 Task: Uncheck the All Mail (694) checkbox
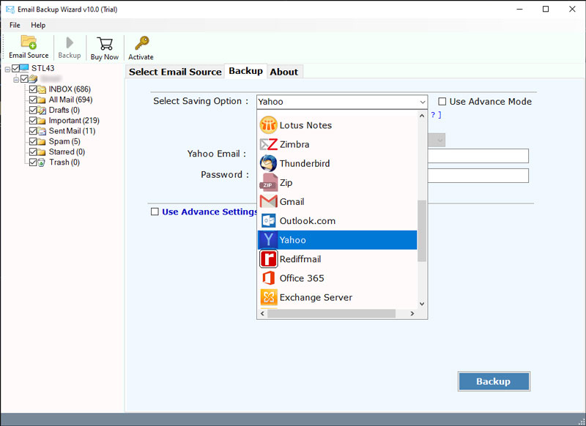click(33, 100)
